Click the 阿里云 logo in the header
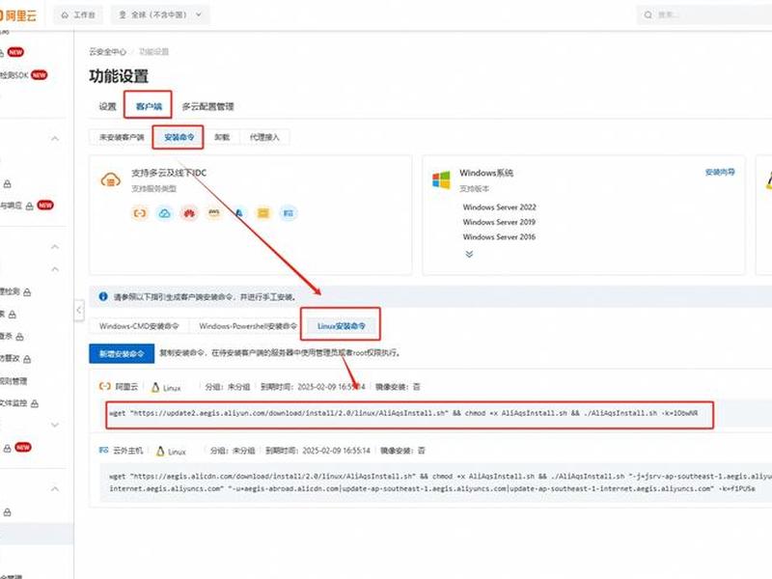This screenshot has width=772, height=579. (x=17, y=15)
